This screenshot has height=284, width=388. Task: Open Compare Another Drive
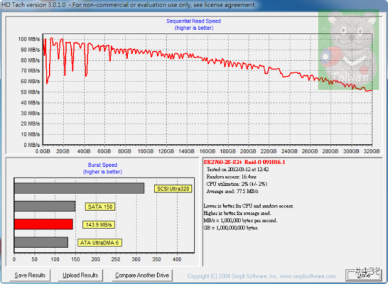tap(139, 275)
